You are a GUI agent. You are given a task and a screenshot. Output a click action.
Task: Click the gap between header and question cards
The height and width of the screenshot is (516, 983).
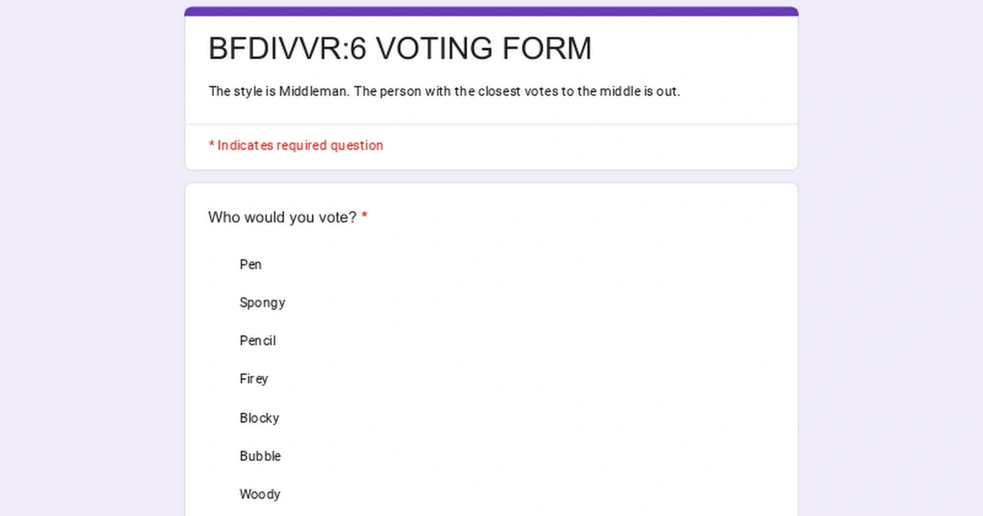tap(491, 177)
